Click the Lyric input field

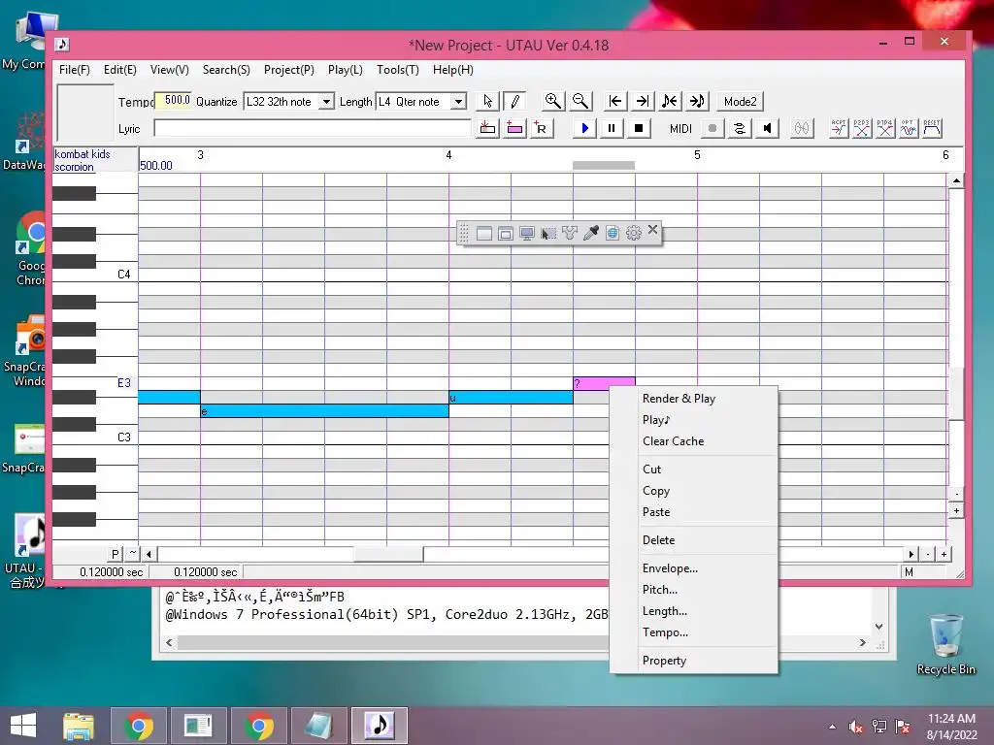(x=313, y=129)
